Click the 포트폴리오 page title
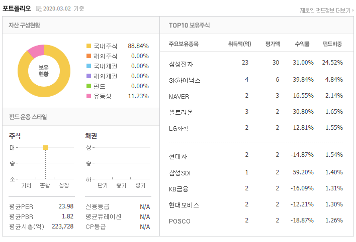 tap(17, 9)
